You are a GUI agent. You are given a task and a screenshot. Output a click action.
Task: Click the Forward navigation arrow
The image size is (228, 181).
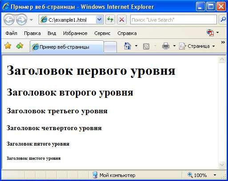[x=21, y=19]
